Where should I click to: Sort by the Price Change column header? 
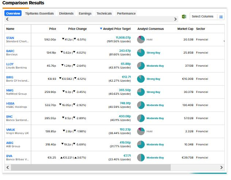pyautogui.click(x=77, y=29)
